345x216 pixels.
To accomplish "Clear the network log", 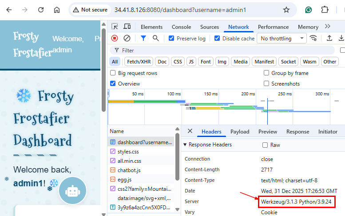I will [127, 39].
